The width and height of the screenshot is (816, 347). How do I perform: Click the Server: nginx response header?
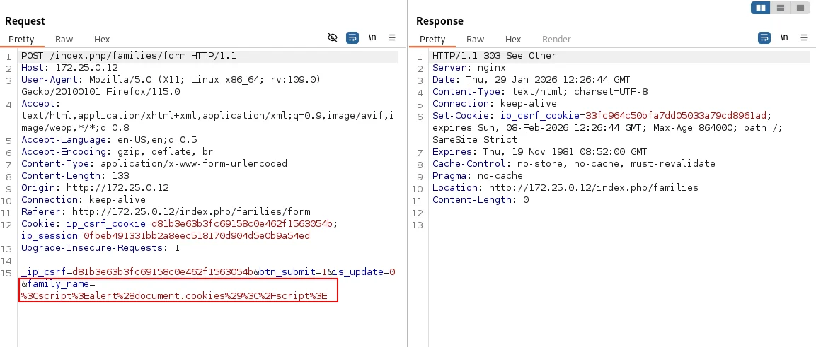point(469,68)
